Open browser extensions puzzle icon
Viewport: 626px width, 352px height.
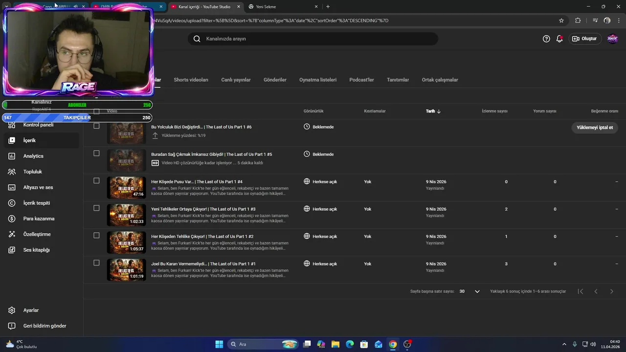click(x=578, y=21)
